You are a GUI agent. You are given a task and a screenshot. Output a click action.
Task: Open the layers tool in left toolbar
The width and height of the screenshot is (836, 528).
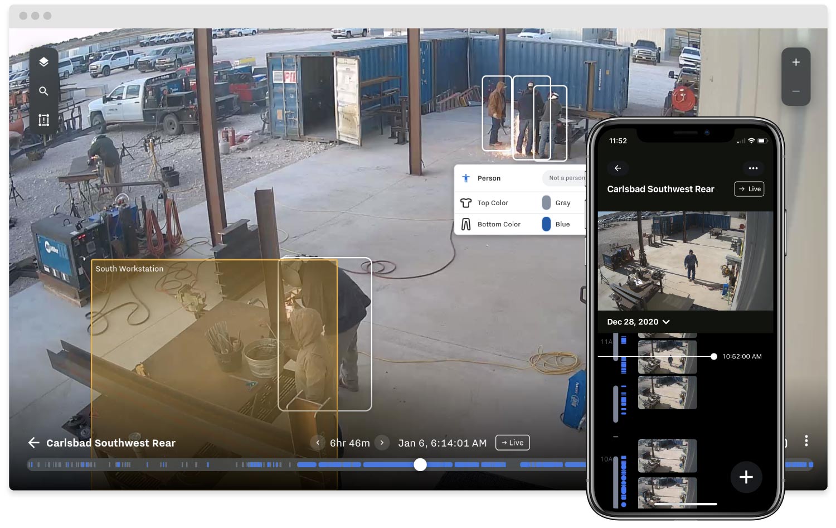coord(44,62)
